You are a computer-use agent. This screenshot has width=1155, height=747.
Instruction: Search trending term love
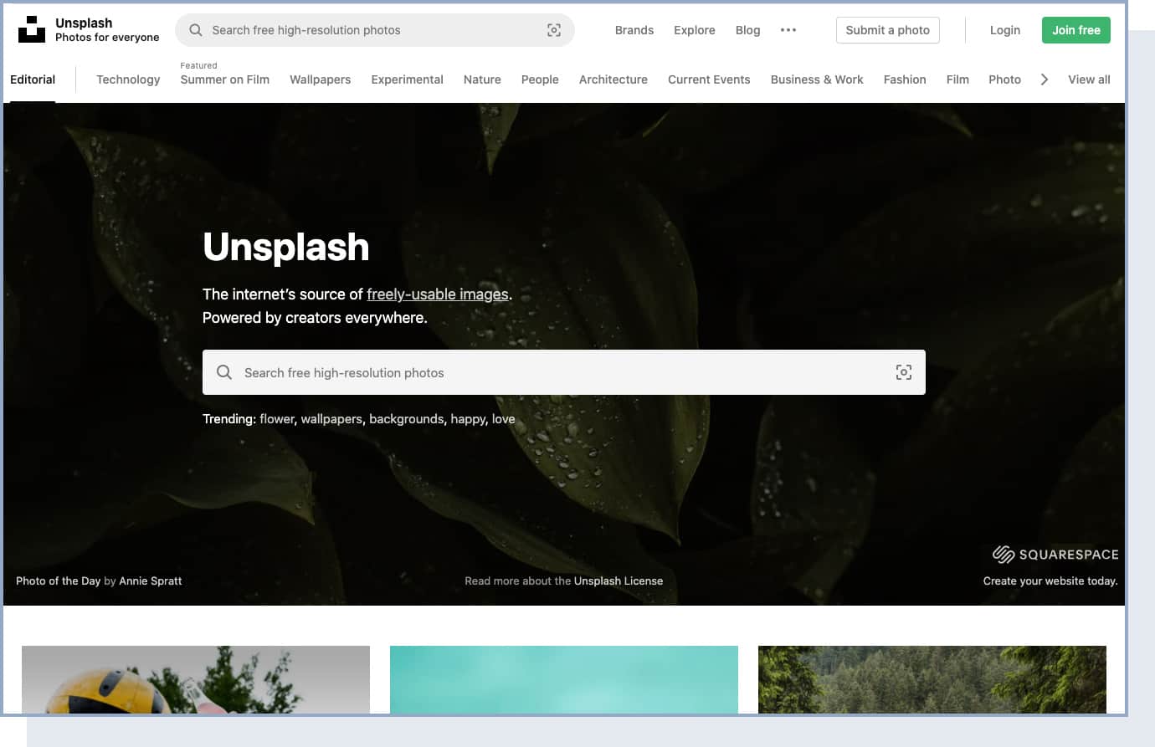(504, 419)
